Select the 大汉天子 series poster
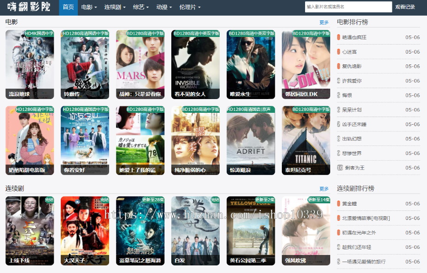 pyautogui.click(x=85, y=231)
